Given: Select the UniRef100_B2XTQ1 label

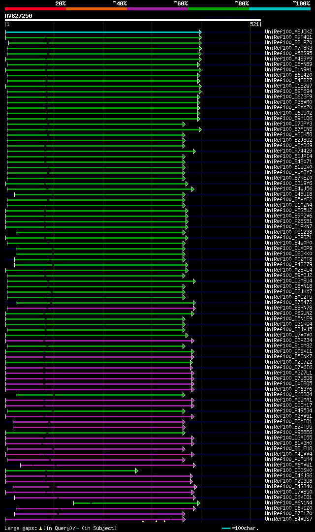Looking at the screenshot, I should 288,422.
